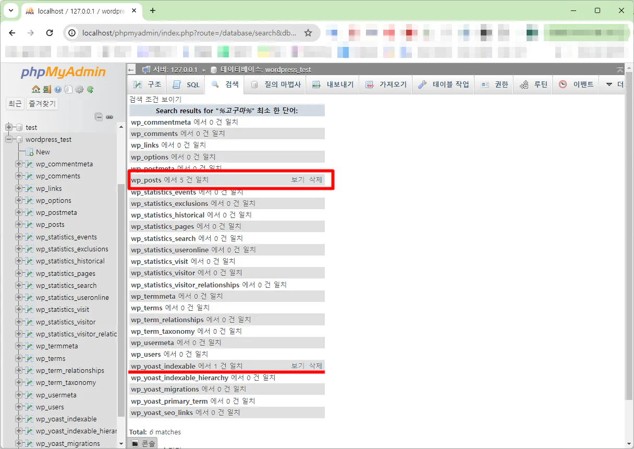Open phpMyAdmin documentation help icon
Screen dimensions: 634x449
tap(58, 89)
